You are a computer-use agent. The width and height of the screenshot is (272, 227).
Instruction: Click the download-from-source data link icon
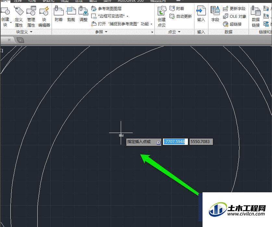266,8
